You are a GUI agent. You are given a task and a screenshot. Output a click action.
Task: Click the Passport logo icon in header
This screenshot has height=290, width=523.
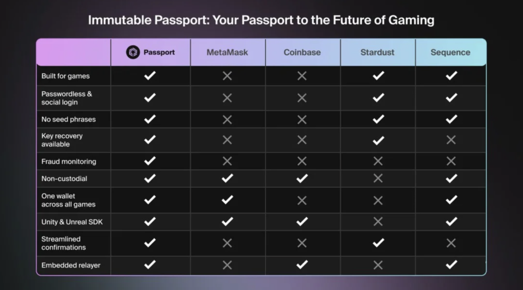[x=133, y=52]
